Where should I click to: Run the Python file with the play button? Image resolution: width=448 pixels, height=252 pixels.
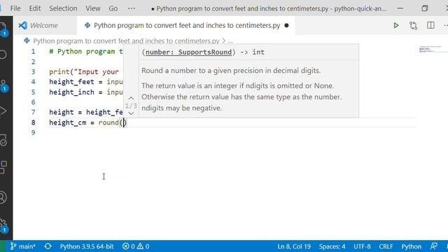[x=396, y=25]
